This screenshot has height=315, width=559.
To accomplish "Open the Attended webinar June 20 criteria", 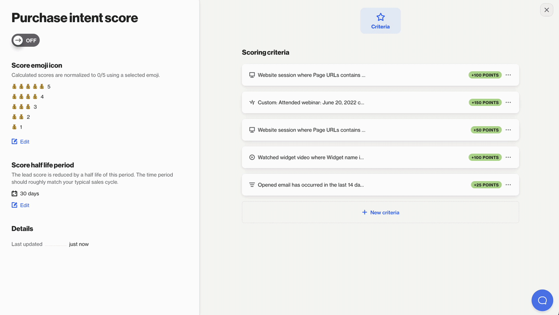I will click(311, 103).
